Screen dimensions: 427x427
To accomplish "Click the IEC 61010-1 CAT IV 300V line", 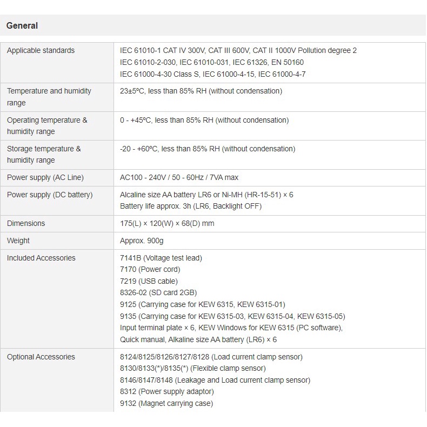I will 238,50.
